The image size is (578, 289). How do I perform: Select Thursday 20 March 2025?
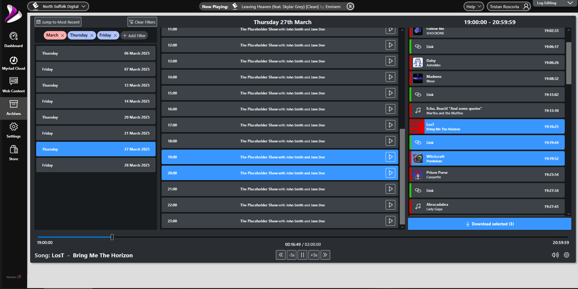coord(96,117)
